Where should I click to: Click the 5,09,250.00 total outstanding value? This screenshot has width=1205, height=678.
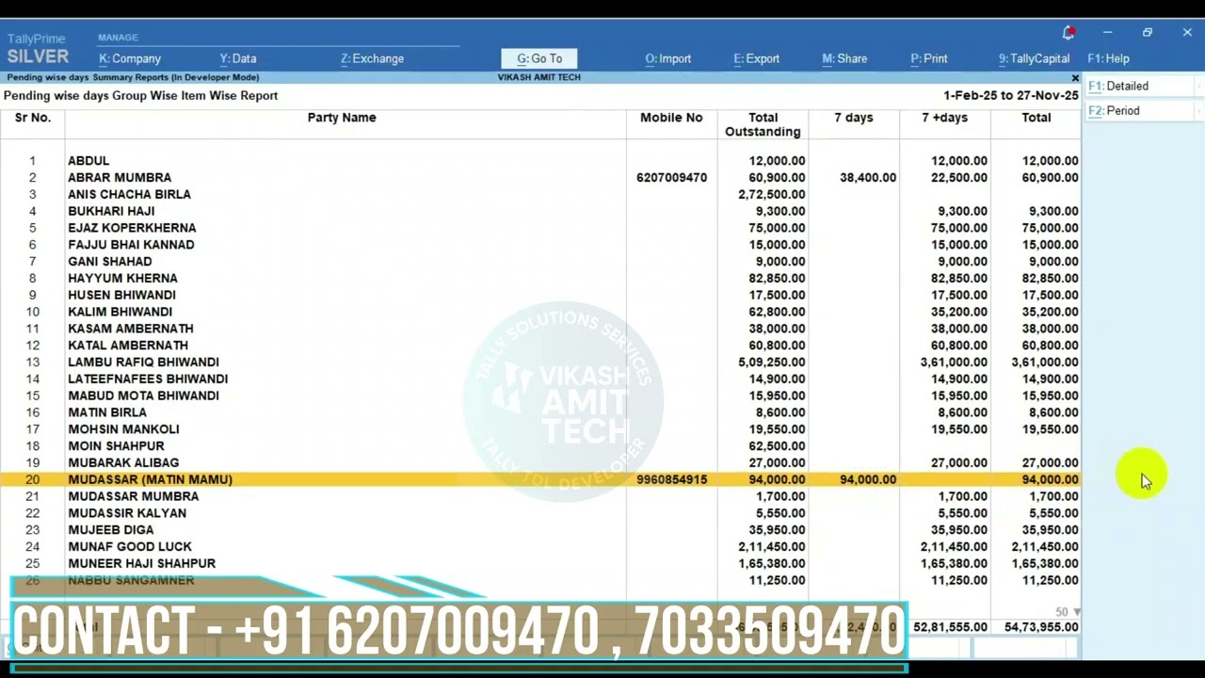(770, 363)
